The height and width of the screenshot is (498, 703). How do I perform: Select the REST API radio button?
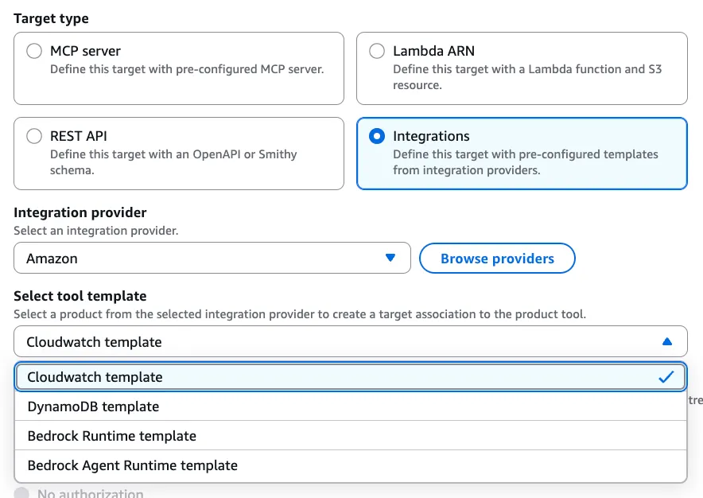[x=34, y=136]
